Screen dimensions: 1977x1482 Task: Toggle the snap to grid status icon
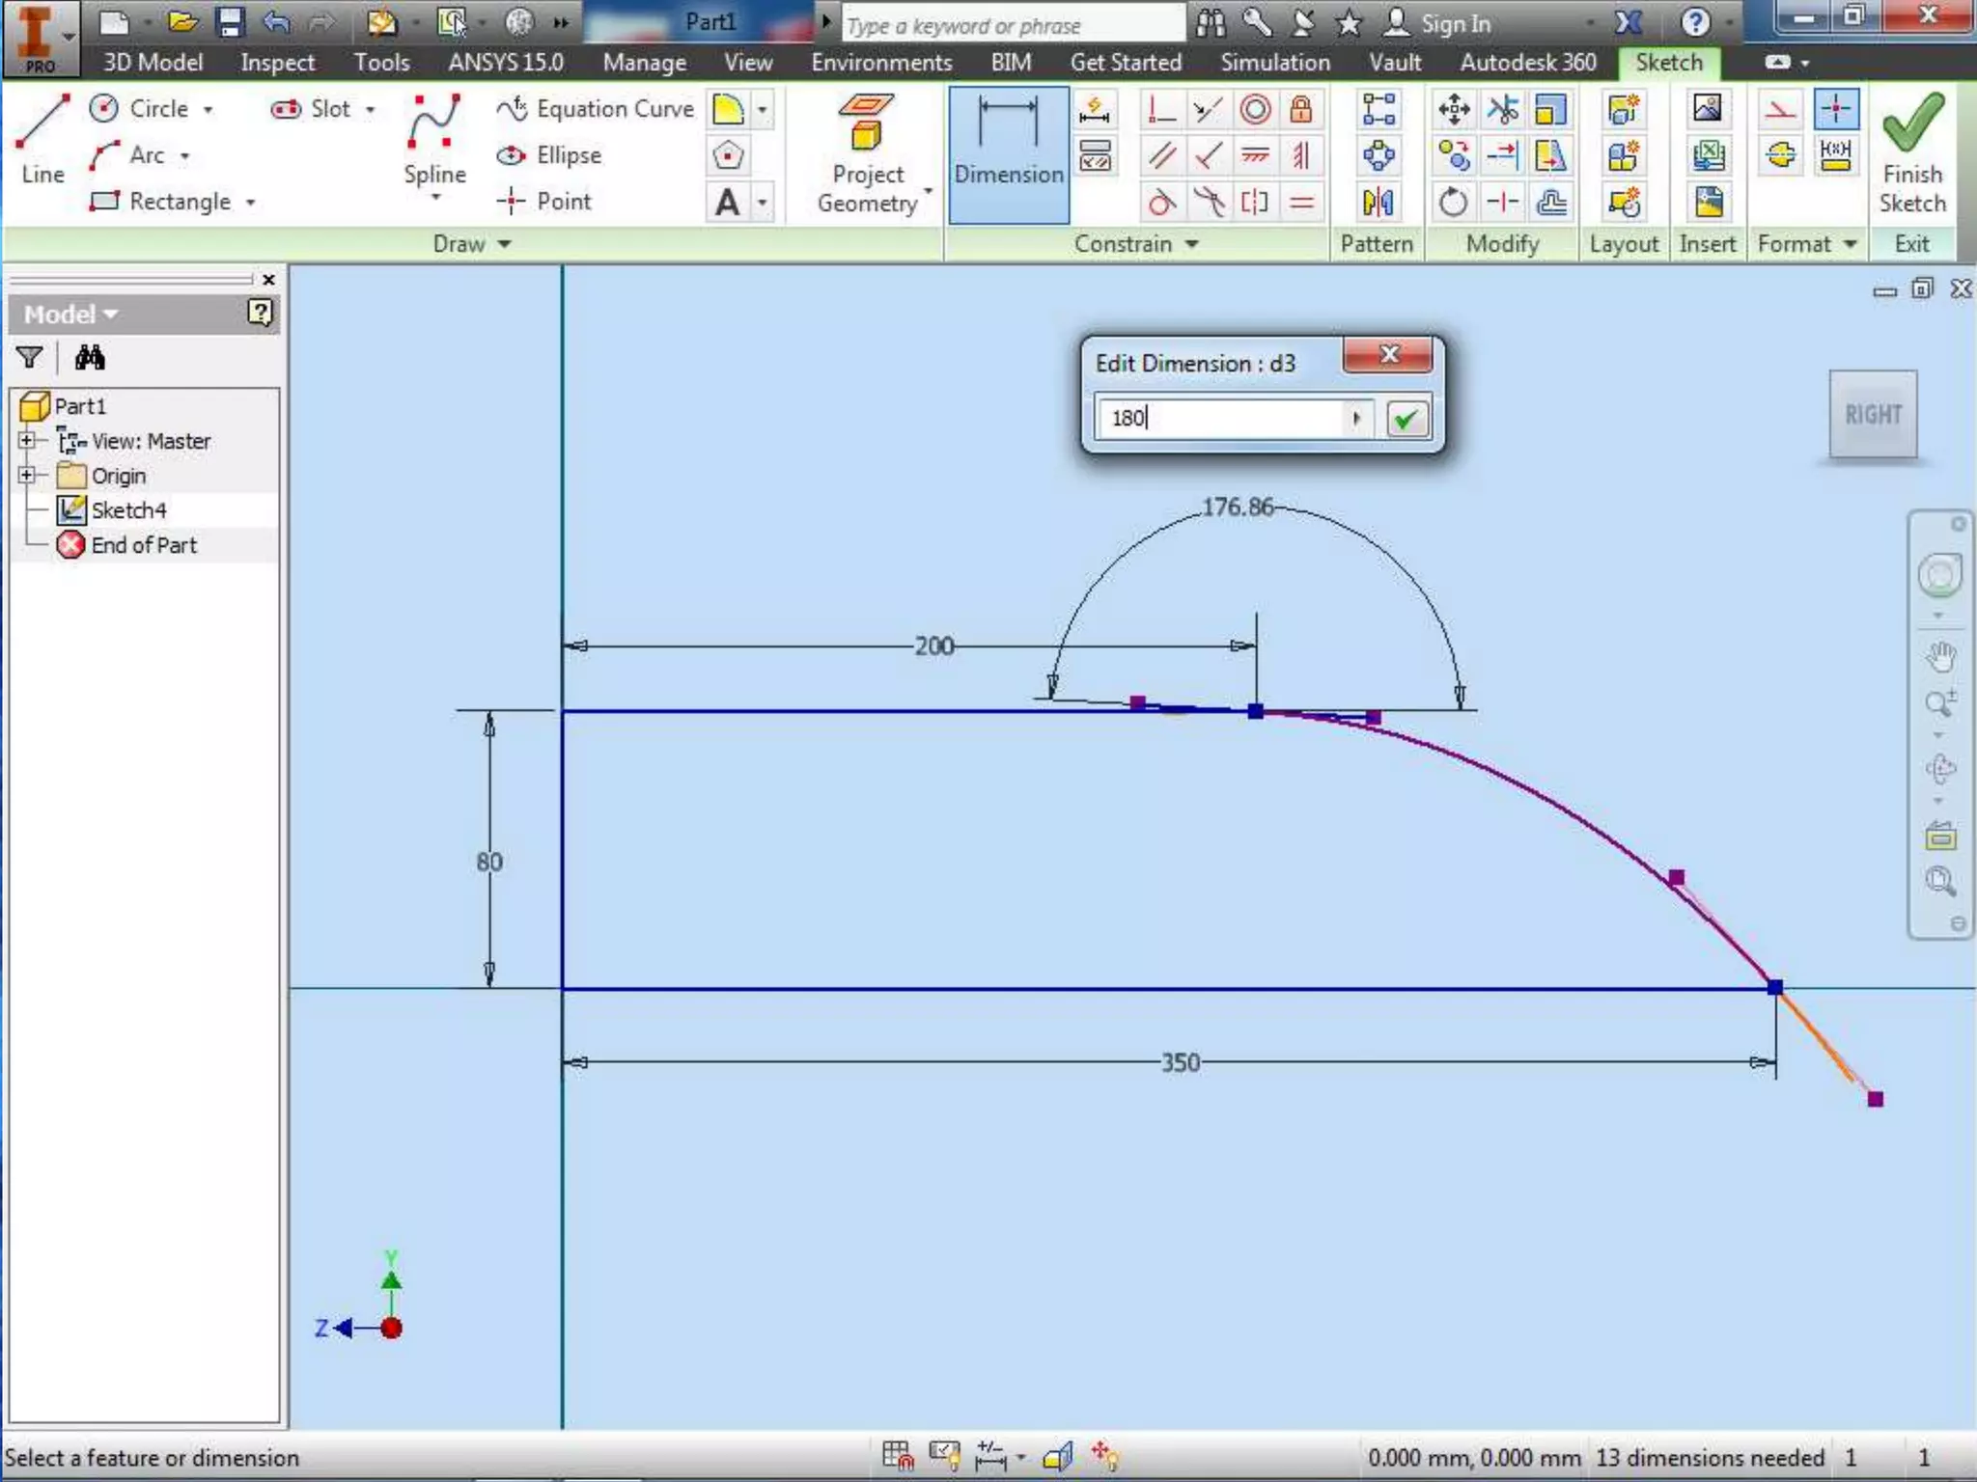pos(897,1455)
